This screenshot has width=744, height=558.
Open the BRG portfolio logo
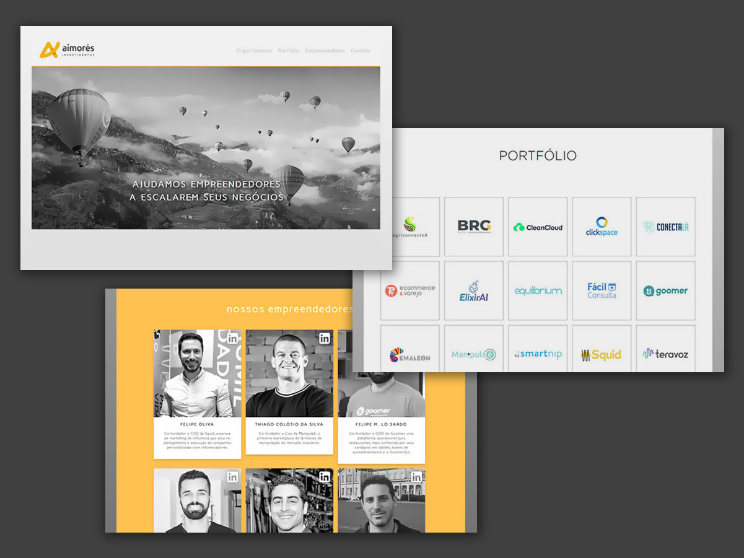coord(474,227)
